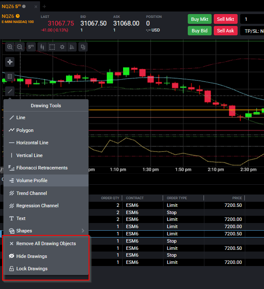Expand the Shapes submenu arrow
The width and height of the screenshot is (264, 289).
(83, 231)
